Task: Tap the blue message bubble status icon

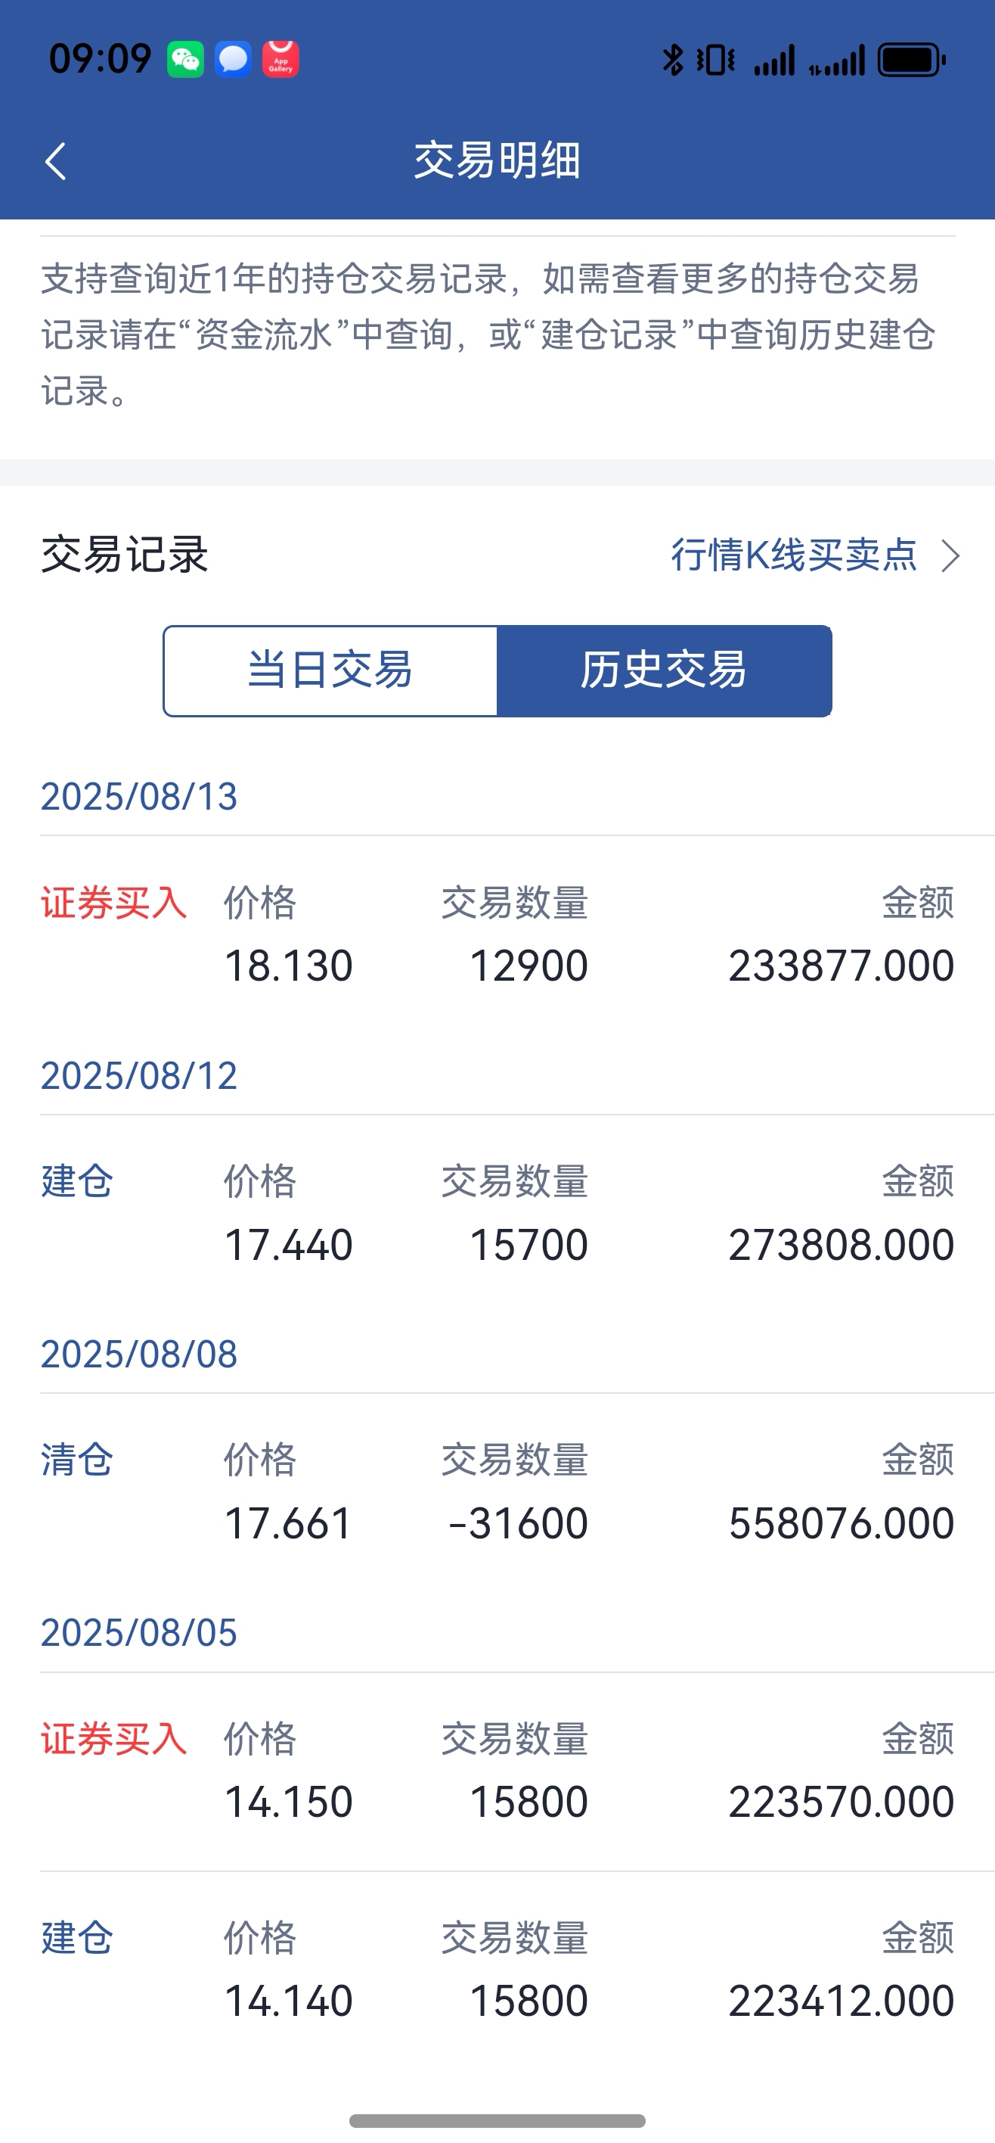Action: [233, 60]
